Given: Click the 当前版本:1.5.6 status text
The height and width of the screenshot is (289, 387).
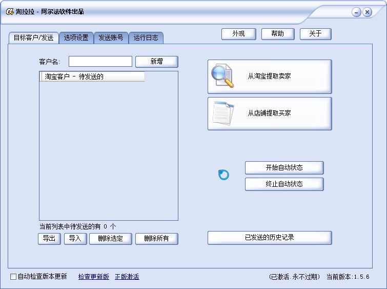Looking at the screenshot, I should coord(348,277).
